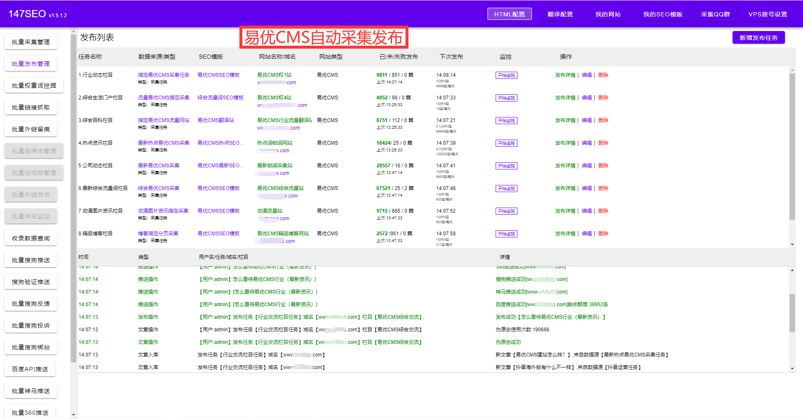Open 热点词锁词网站 link

pos(275,143)
